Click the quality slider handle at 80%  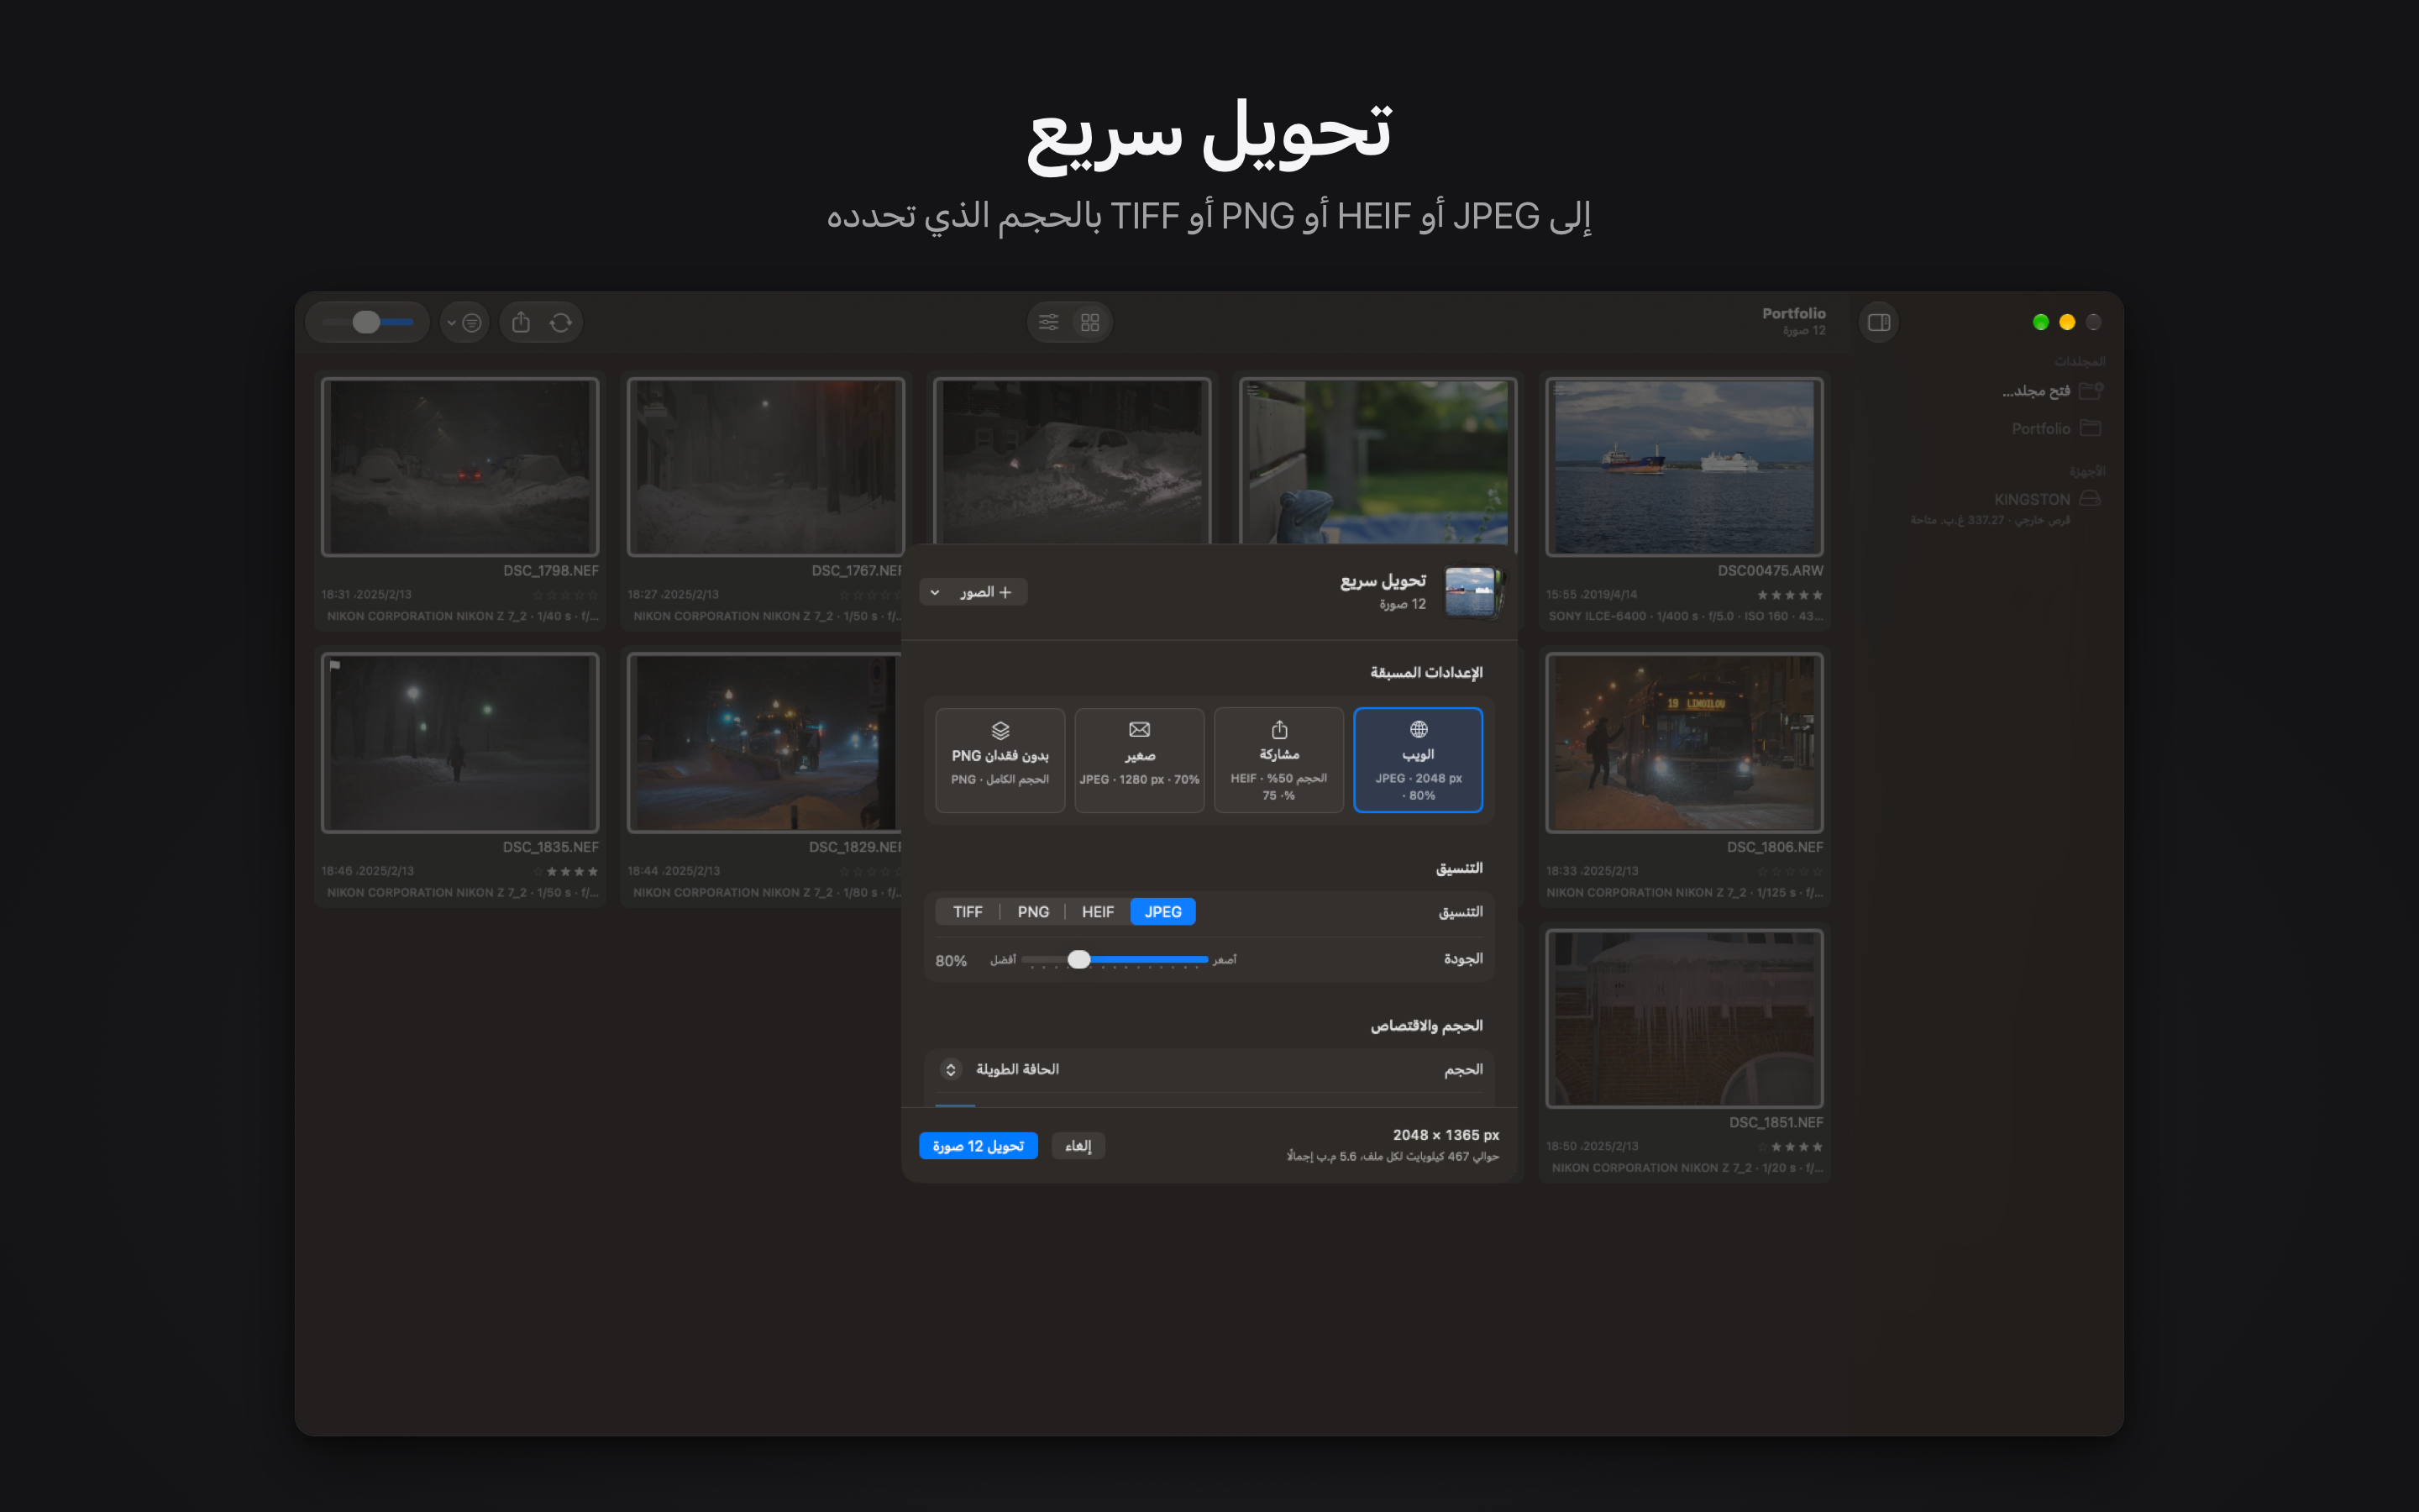point(1078,959)
